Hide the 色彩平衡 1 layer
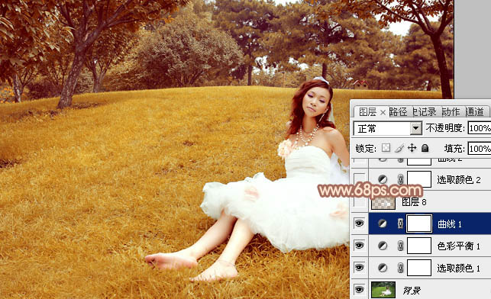The width and height of the screenshot is (491, 299). click(359, 246)
